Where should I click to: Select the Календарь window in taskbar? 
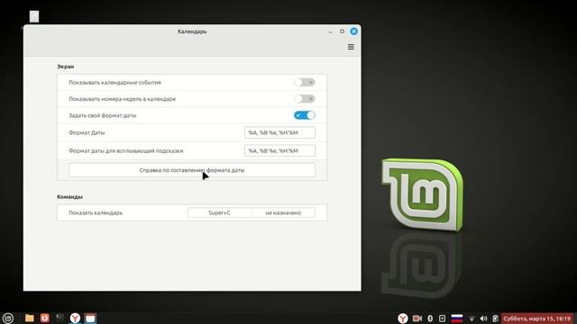[x=90, y=318]
